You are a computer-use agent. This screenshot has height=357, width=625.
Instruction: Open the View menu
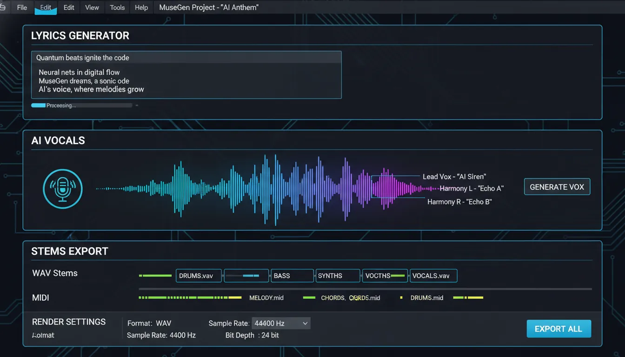(x=92, y=7)
